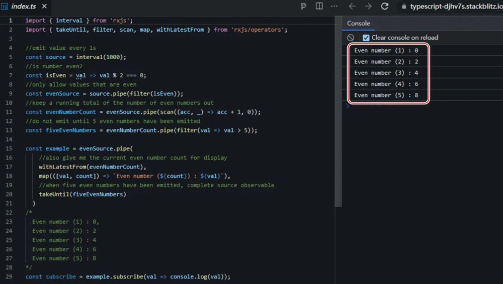Click the preview back arrow

[352, 6]
